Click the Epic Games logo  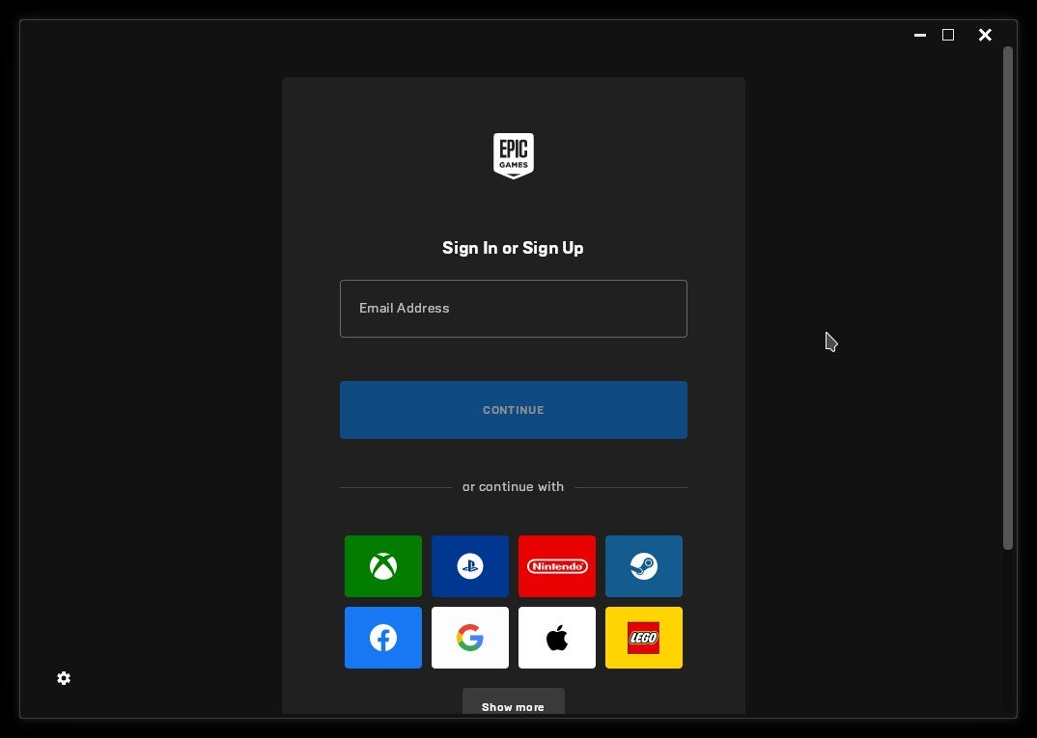pyautogui.click(x=513, y=155)
